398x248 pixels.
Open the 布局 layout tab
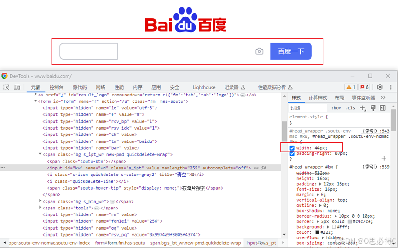point(340,98)
